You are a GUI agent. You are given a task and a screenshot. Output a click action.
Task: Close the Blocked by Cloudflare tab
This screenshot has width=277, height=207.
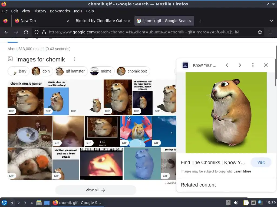pyautogui.click(x=129, y=21)
